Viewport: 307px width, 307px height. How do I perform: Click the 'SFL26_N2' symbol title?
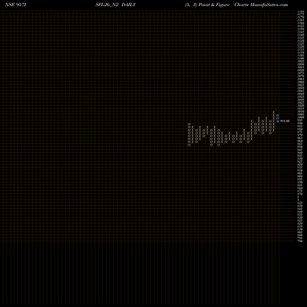(x=107, y=5)
